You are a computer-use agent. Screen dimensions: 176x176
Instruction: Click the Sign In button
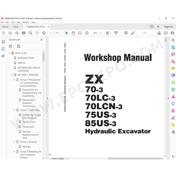coord(168,27)
